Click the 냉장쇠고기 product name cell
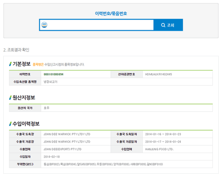 [x=50, y=82]
